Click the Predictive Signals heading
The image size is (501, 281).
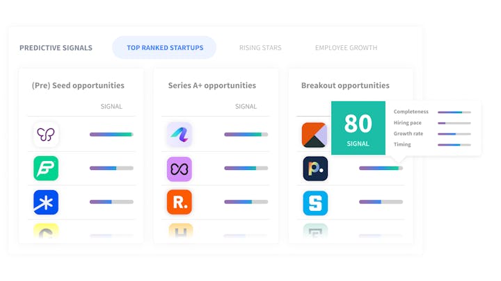pyautogui.click(x=56, y=48)
